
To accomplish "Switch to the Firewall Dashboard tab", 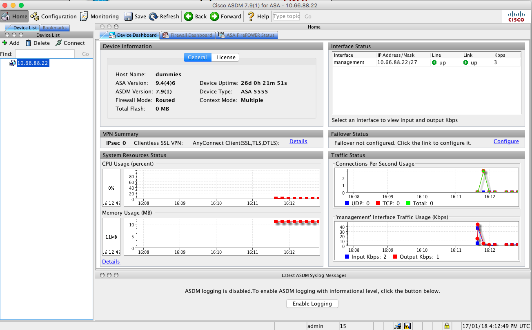I will pyautogui.click(x=187, y=35).
